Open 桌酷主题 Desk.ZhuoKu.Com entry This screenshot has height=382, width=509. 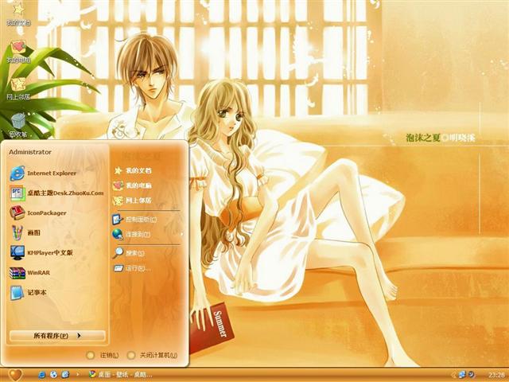(58, 193)
